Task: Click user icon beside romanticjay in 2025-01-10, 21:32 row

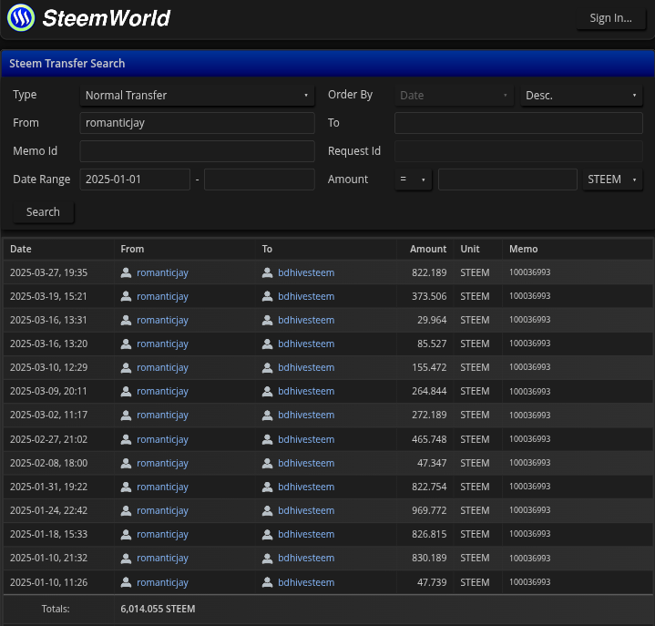Action: click(x=126, y=559)
